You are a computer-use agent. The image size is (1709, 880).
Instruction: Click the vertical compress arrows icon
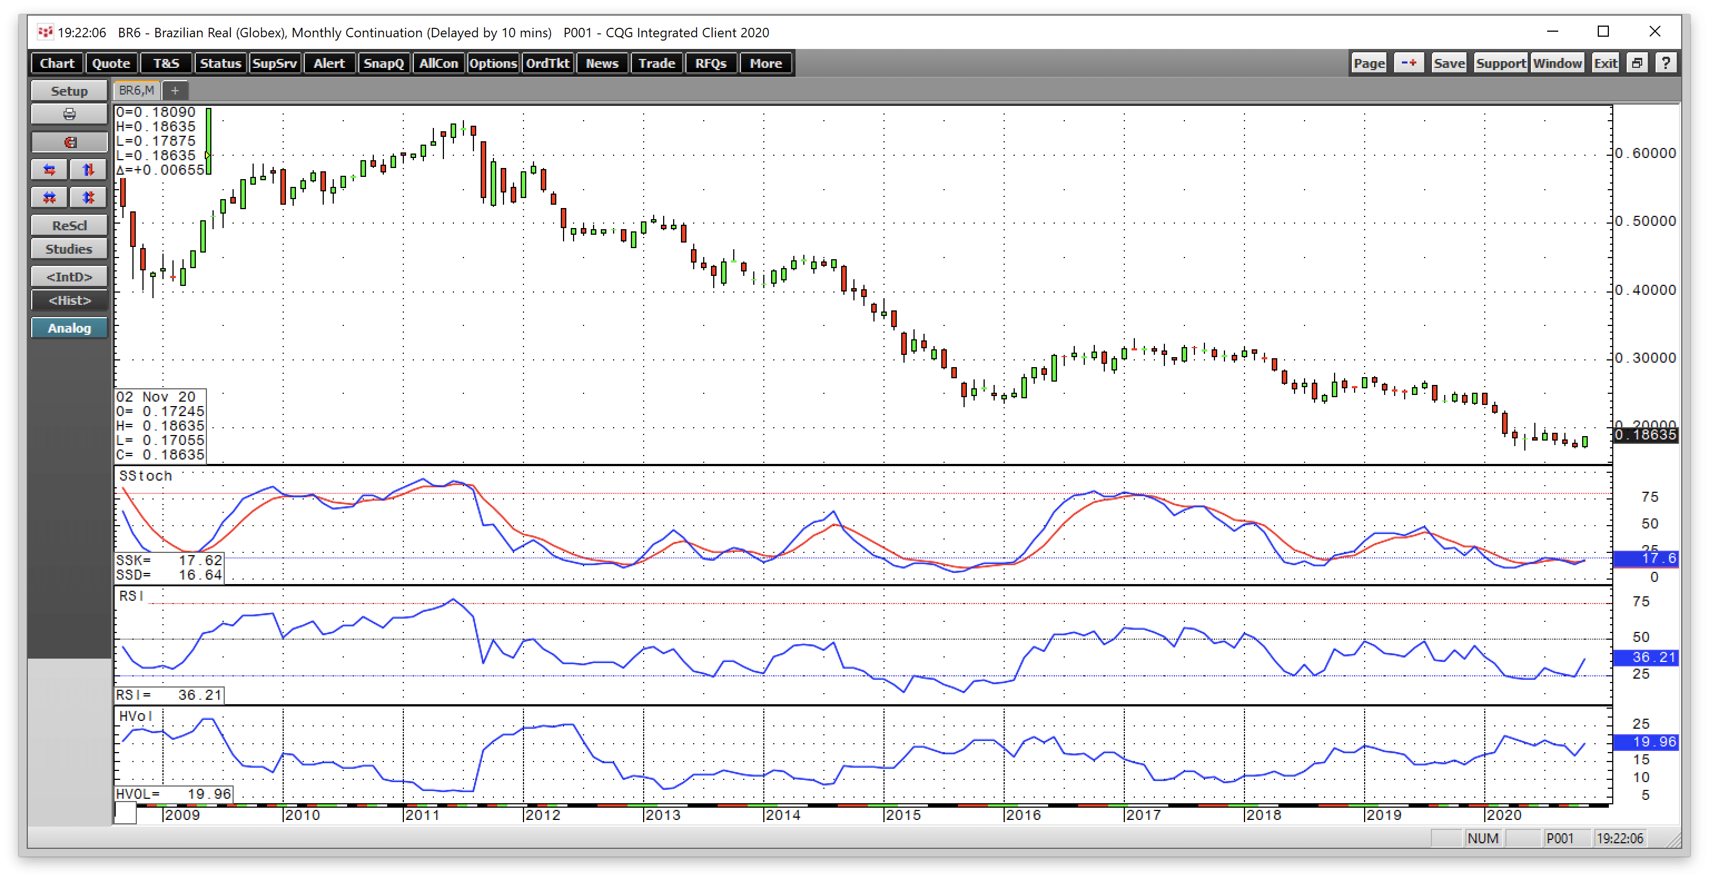coord(88,197)
